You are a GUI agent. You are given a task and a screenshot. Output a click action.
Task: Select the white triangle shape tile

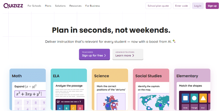click(203, 98)
